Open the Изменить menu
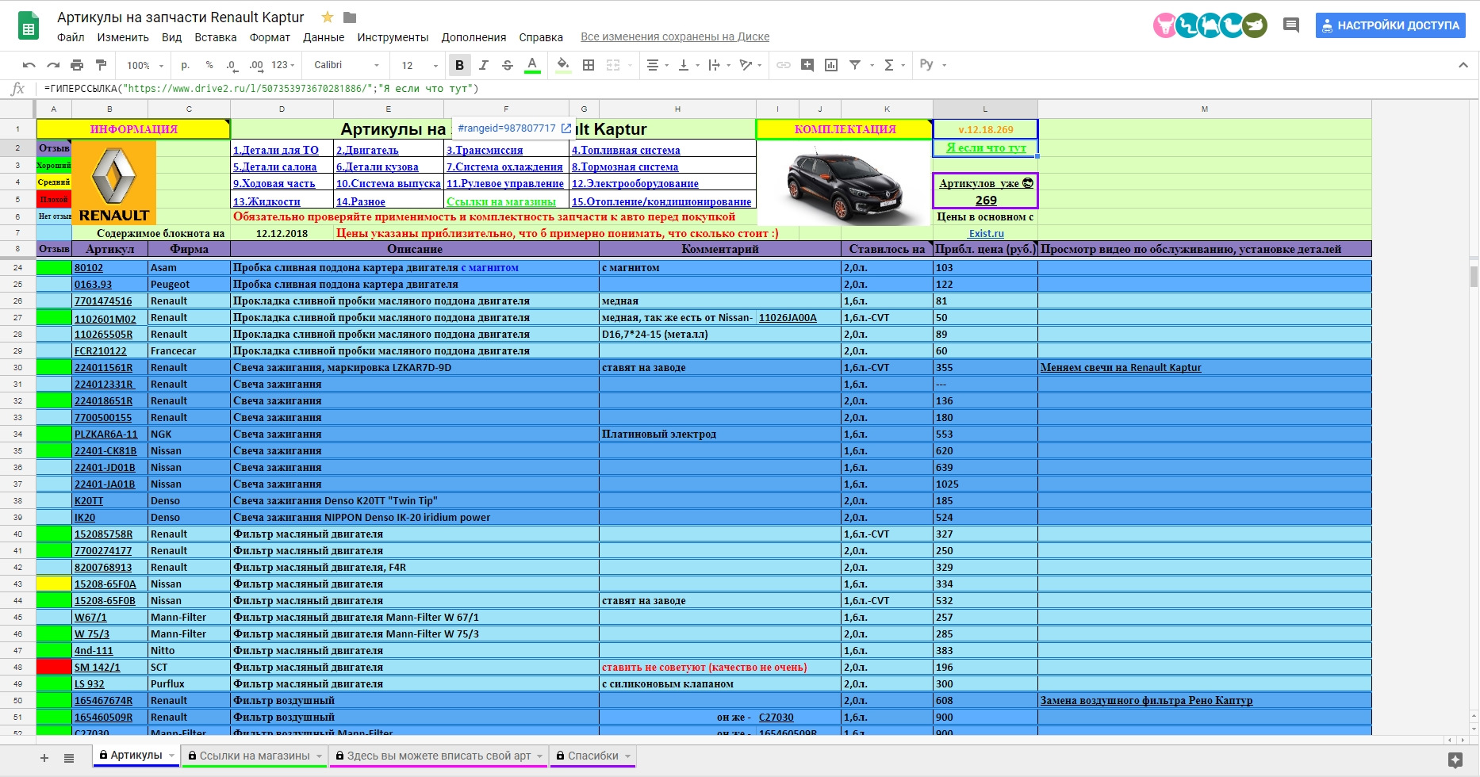This screenshot has height=777, width=1480. click(123, 37)
